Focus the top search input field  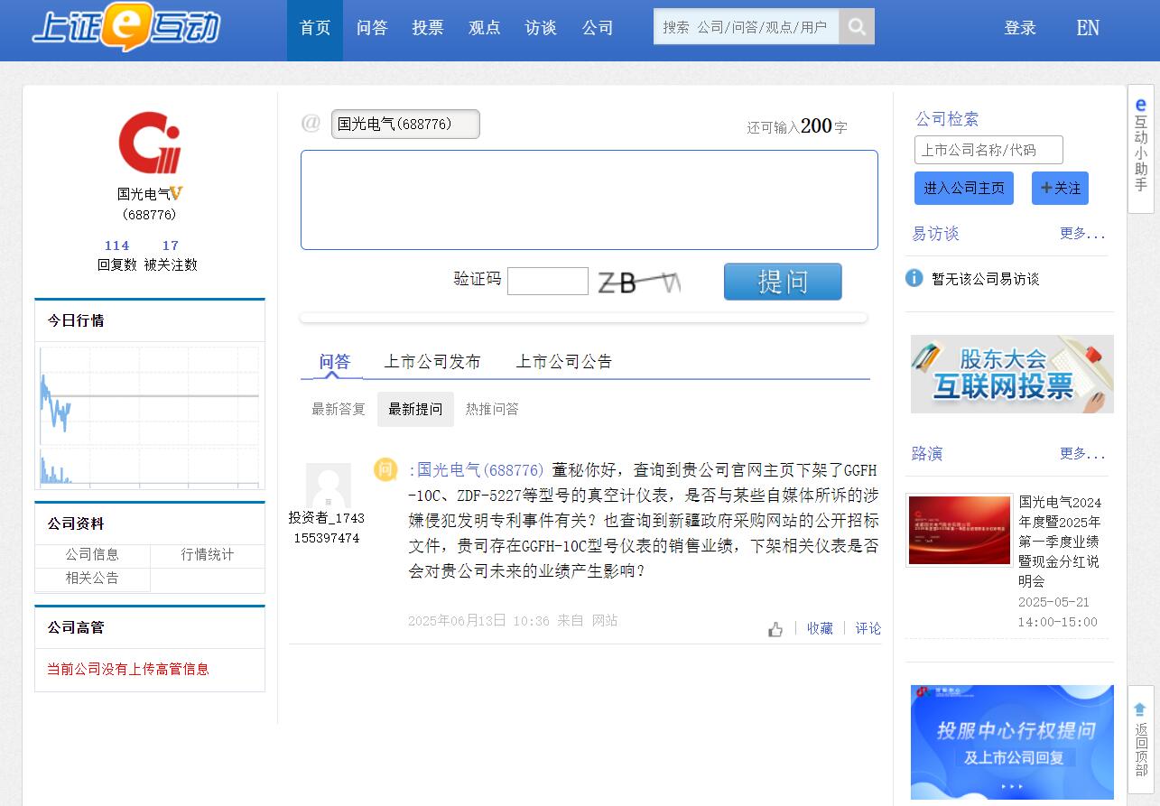click(x=746, y=26)
